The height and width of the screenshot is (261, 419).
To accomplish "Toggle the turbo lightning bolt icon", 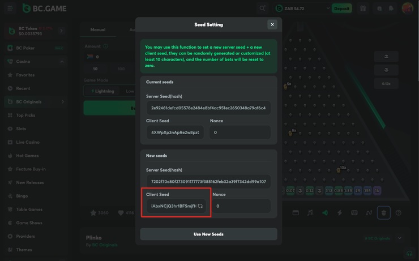I will pyautogui.click(x=340, y=213).
